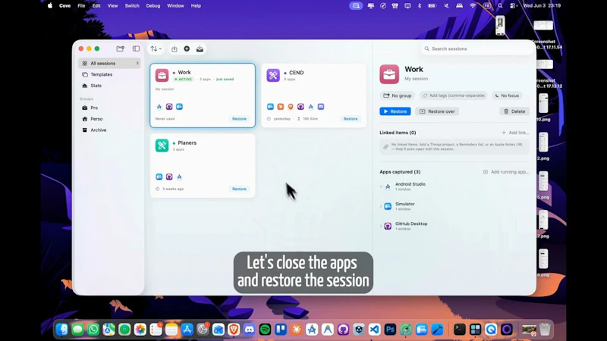This screenshot has height=341, width=607.
Task: Open Spotify from the Dock
Action: (265, 330)
